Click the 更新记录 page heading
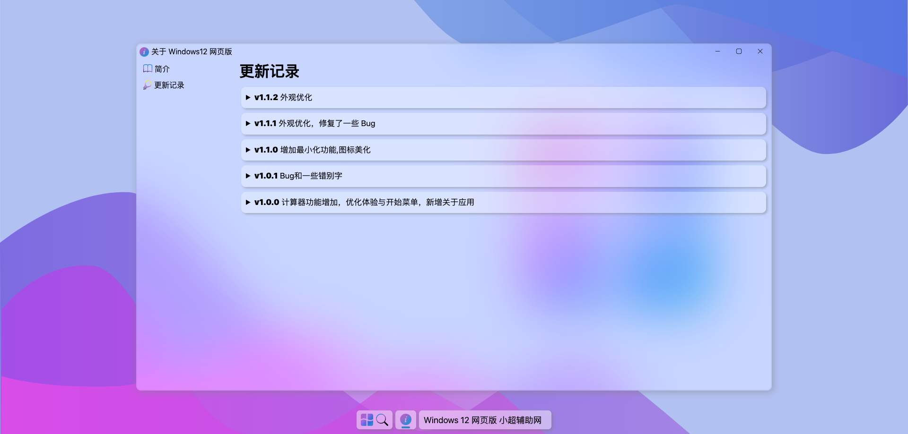The width and height of the screenshot is (908, 434). (x=270, y=71)
